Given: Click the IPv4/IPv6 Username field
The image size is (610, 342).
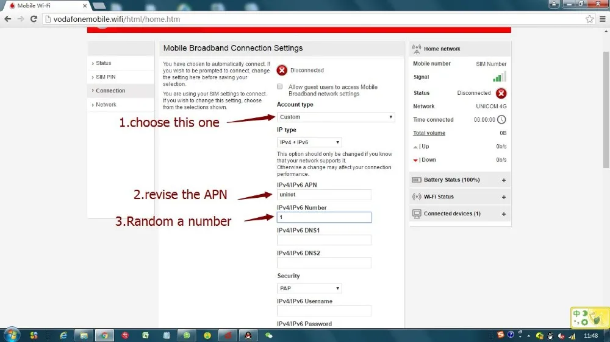Looking at the screenshot, I should tap(324, 311).
